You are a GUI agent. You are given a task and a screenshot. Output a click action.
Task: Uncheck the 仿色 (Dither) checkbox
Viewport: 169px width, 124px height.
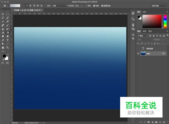coord(94,5)
